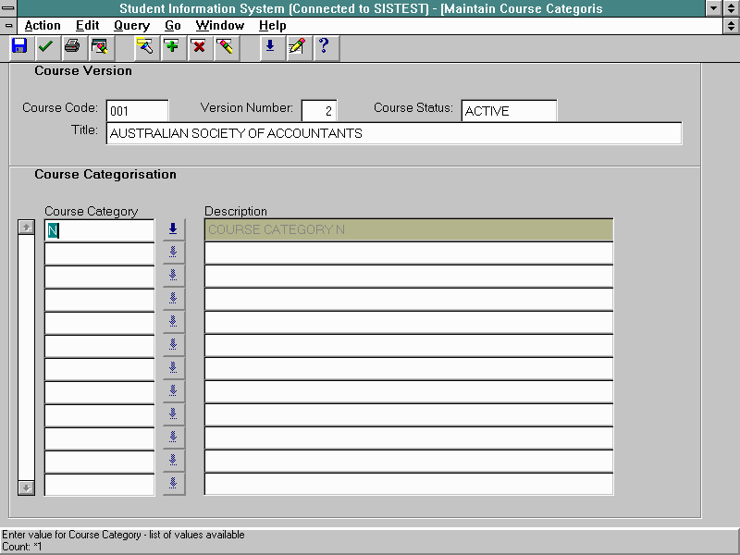The image size is (740, 555).
Task: Click the Course Code field
Action: (137, 111)
